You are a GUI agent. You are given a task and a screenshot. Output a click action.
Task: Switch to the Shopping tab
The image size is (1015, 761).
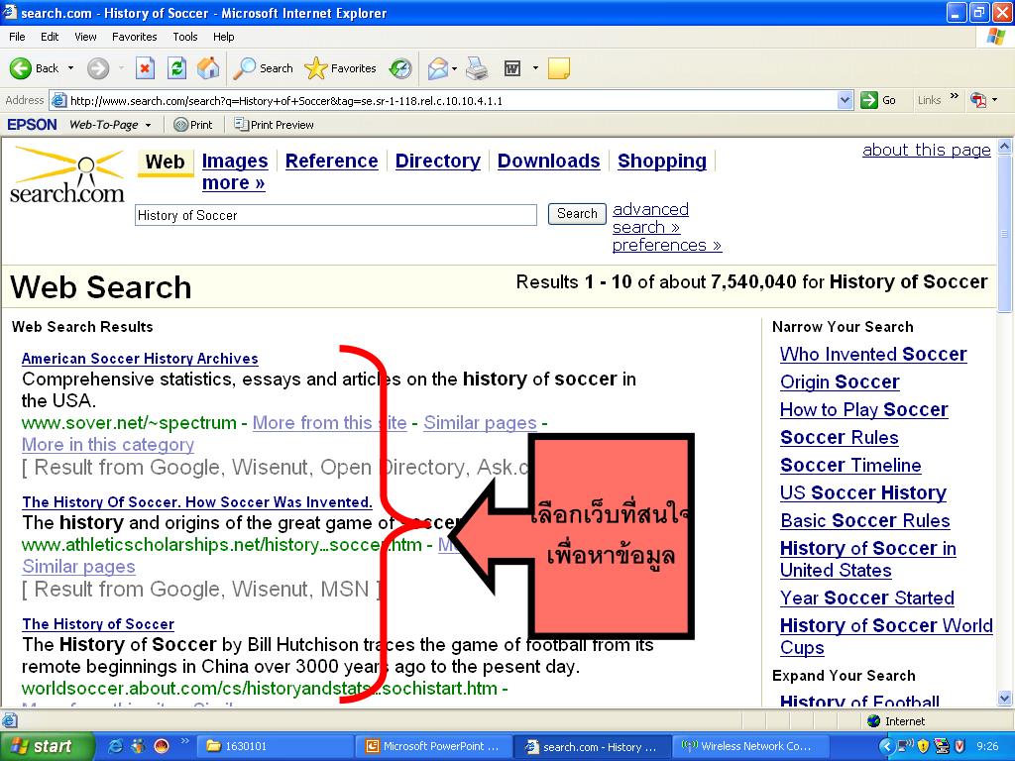pyautogui.click(x=662, y=162)
